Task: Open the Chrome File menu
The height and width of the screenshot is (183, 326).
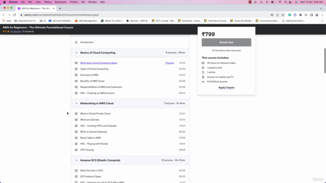Action: coord(23,2)
